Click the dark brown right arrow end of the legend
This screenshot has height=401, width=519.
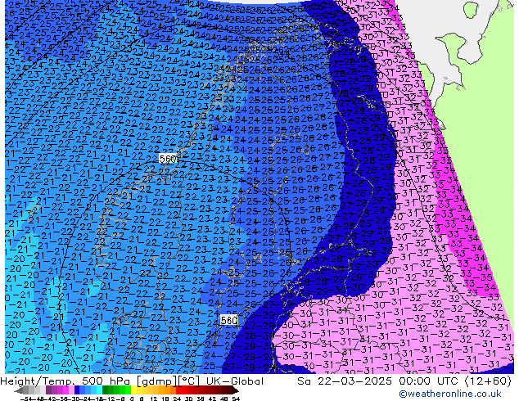tap(236, 390)
